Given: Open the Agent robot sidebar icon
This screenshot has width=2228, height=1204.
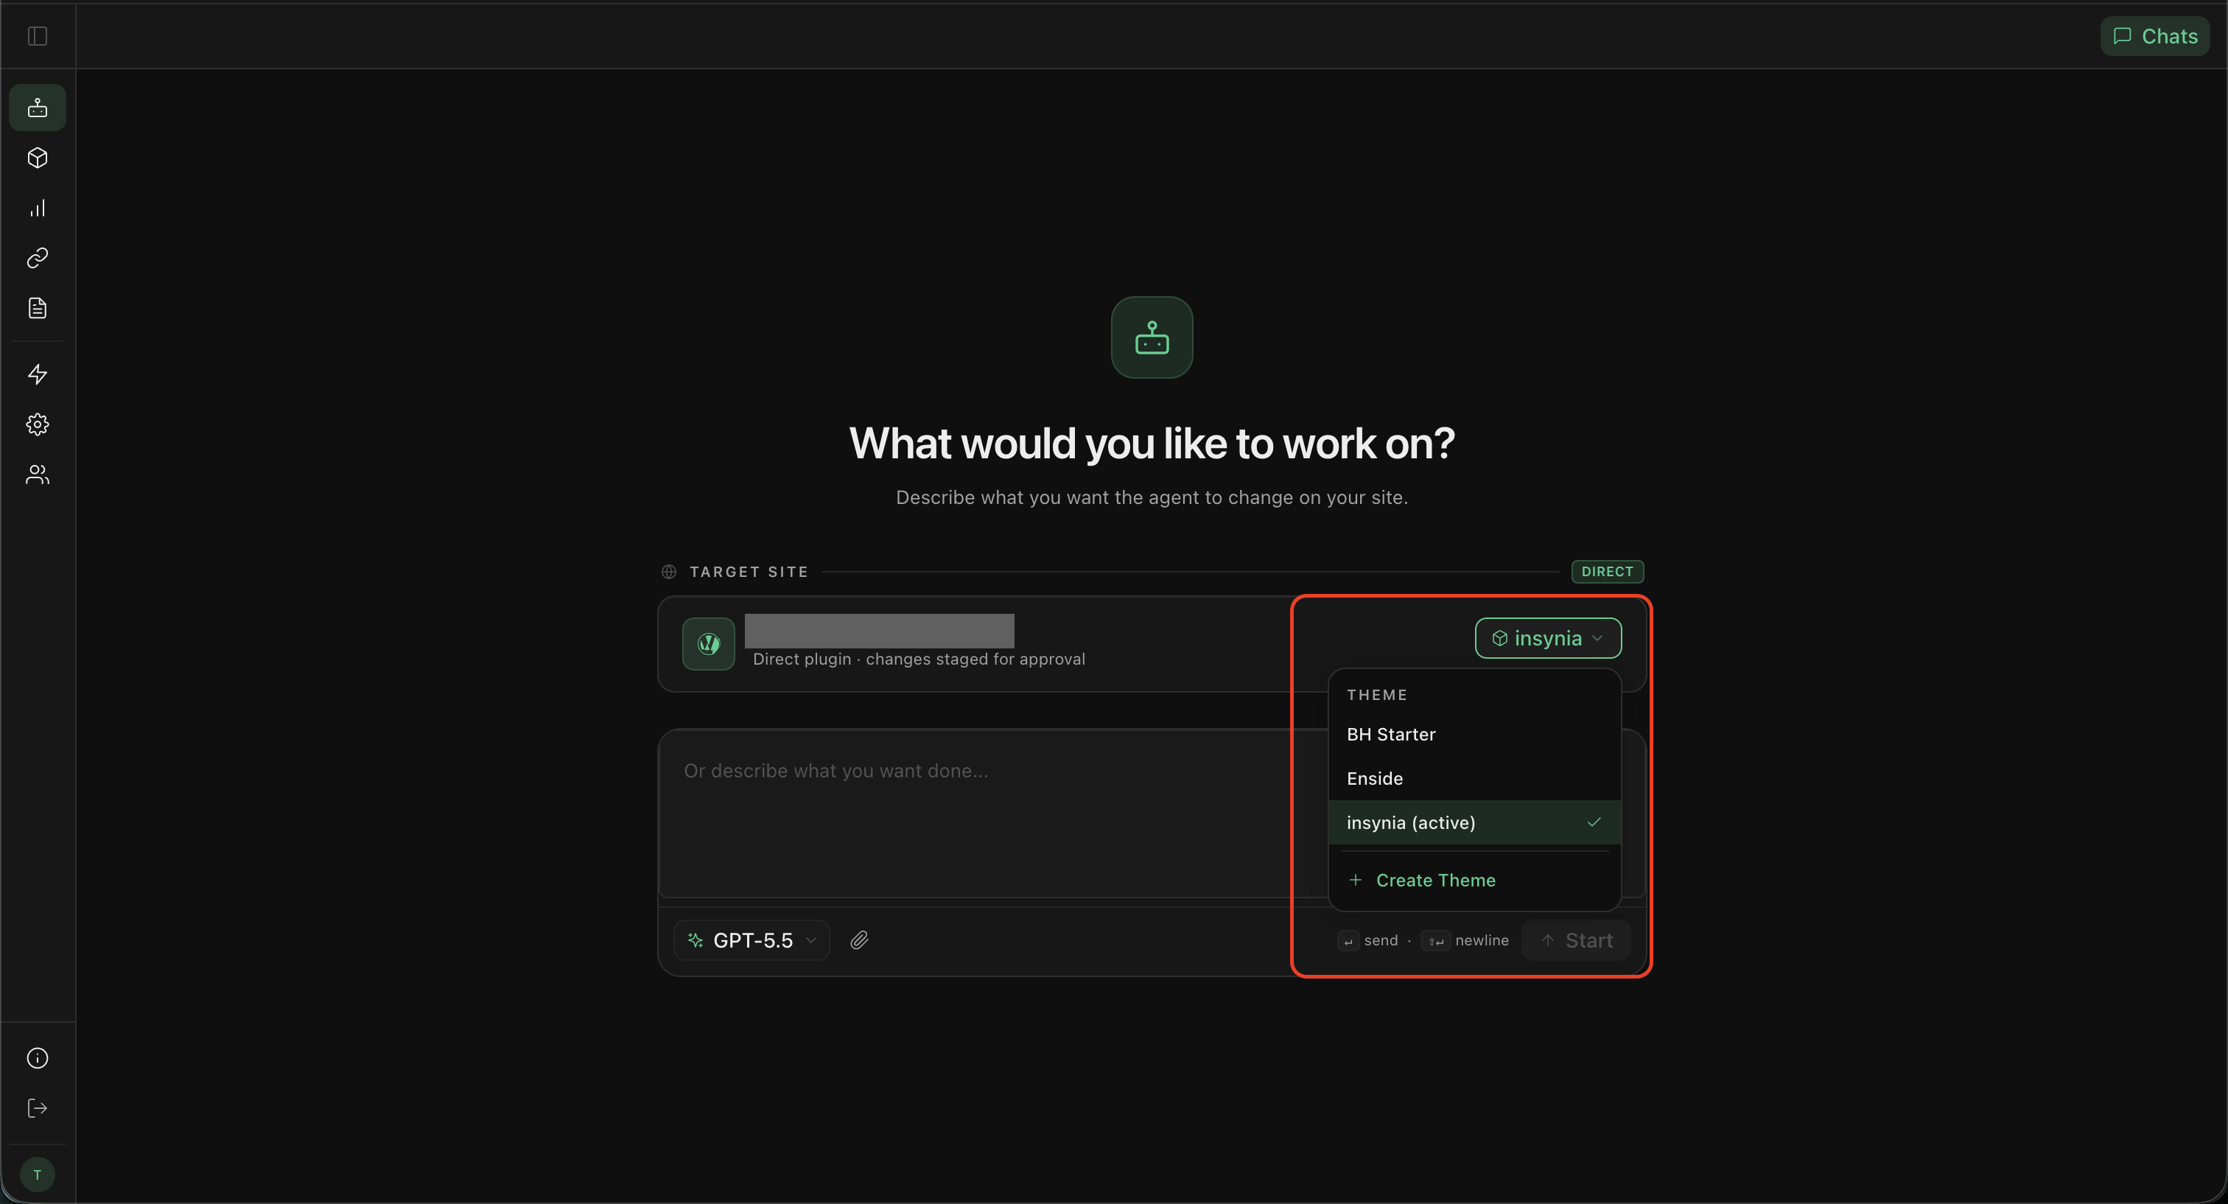Looking at the screenshot, I should click(37, 108).
